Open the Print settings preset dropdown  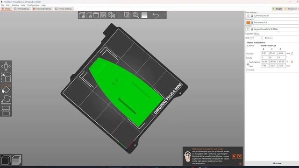tap(272, 16)
